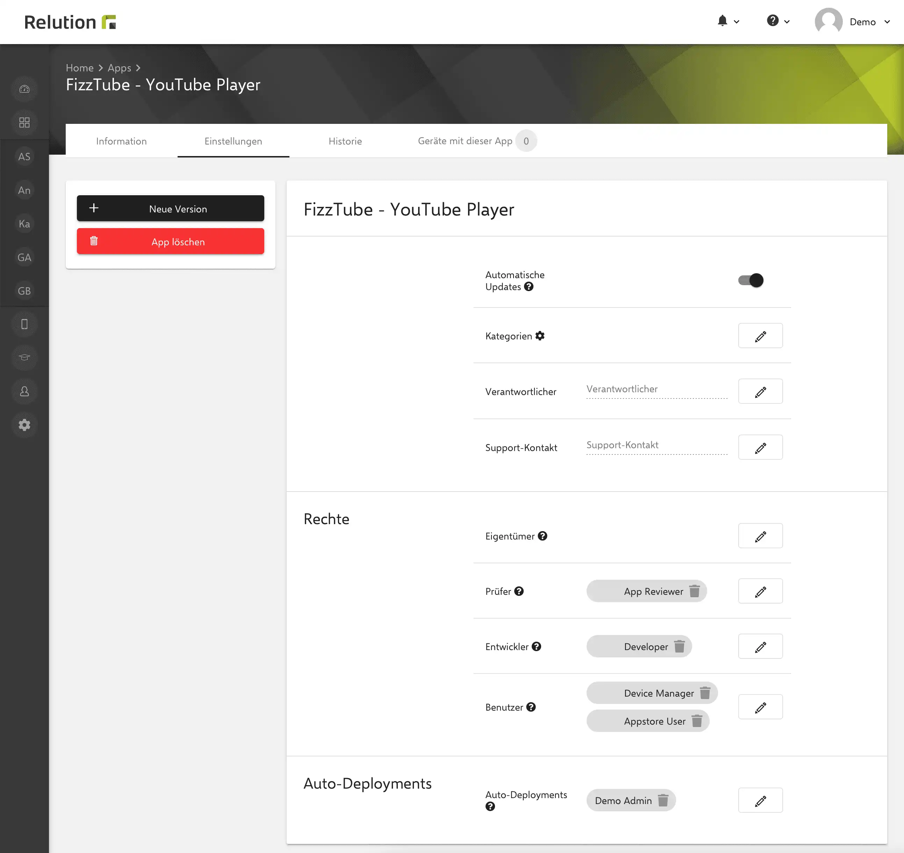Show help for Automatische Updates

[529, 287]
